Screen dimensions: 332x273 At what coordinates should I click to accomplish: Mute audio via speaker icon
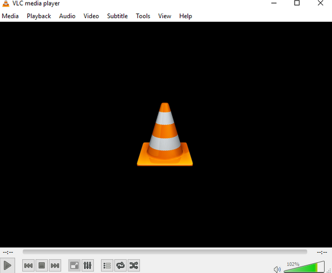click(x=277, y=269)
